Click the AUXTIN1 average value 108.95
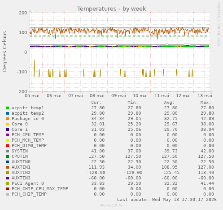This screenshot has width=223, height=210. [169, 167]
